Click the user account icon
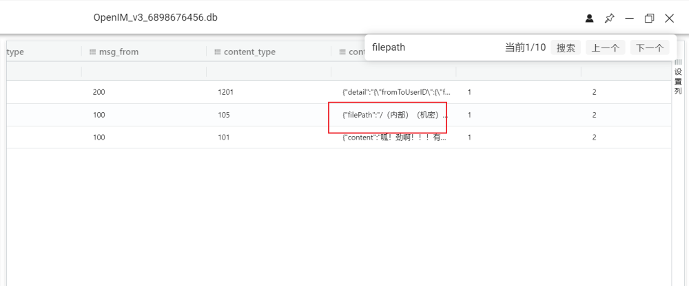 tap(589, 19)
